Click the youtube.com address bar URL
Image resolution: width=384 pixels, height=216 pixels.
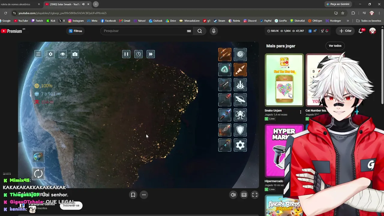[62, 13]
